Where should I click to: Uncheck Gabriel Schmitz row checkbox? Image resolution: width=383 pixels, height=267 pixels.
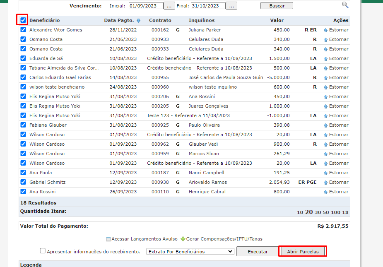coord(23,182)
